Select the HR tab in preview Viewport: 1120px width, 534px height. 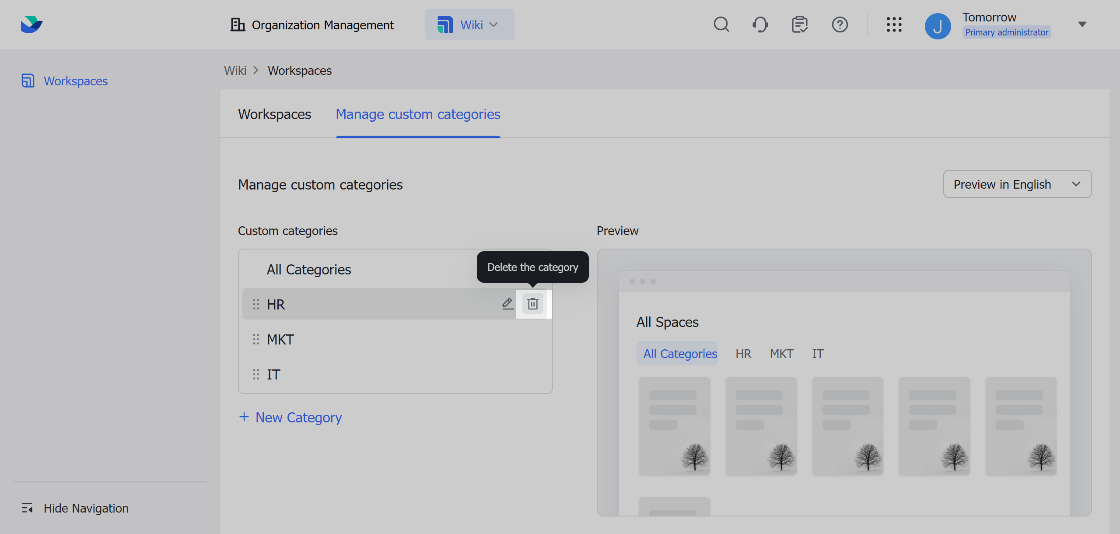coord(743,354)
